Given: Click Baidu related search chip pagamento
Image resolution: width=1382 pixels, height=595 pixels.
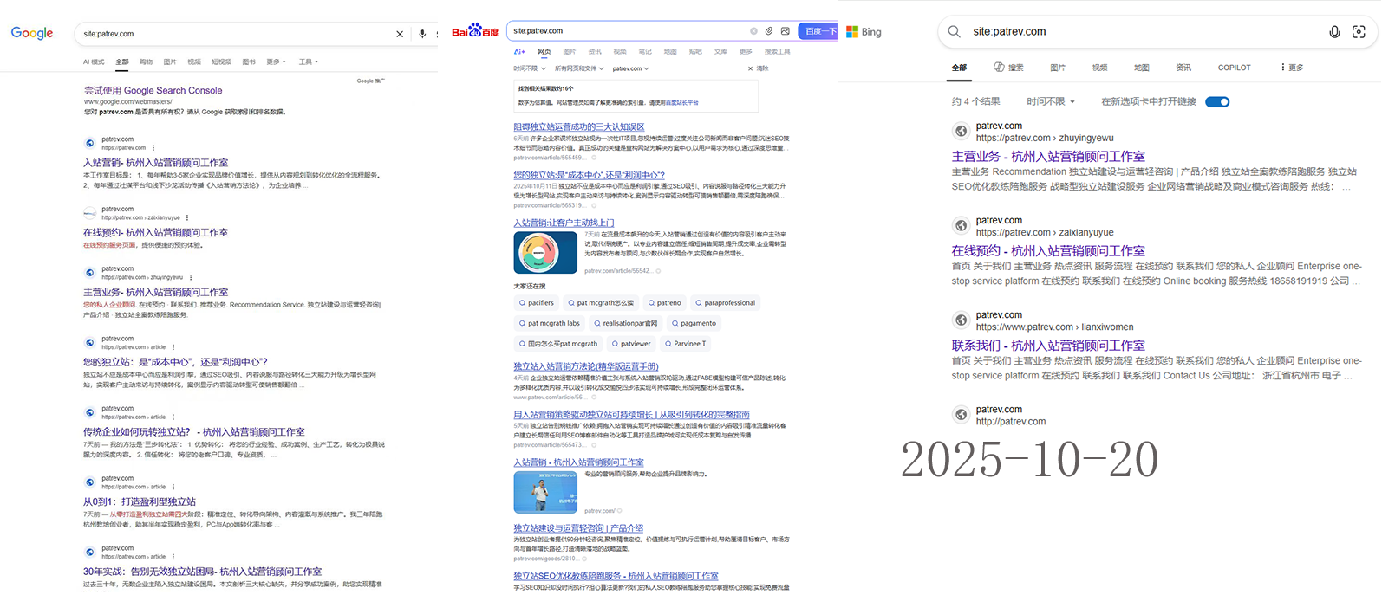Looking at the screenshot, I should (694, 324).
